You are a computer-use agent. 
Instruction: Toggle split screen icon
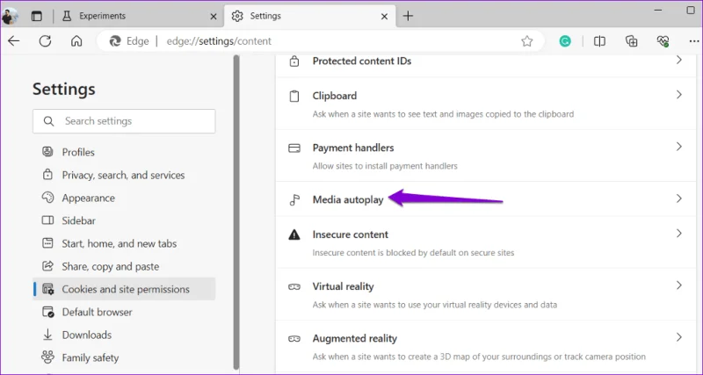point(599,41)
